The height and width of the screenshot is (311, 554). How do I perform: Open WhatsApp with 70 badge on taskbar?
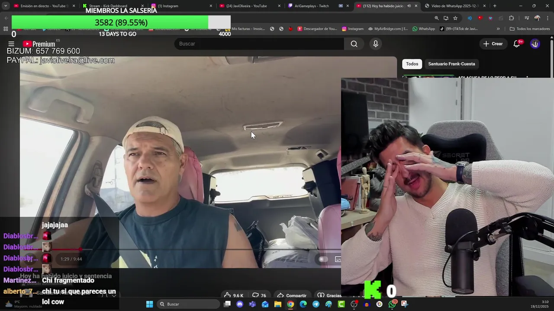[392, 304]
